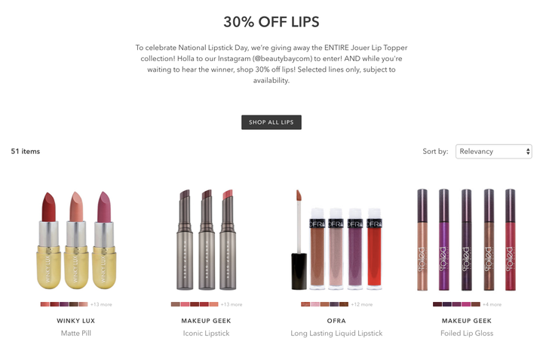Click the SHOP ALL LIPS button
543x342 pixels.
271,122
